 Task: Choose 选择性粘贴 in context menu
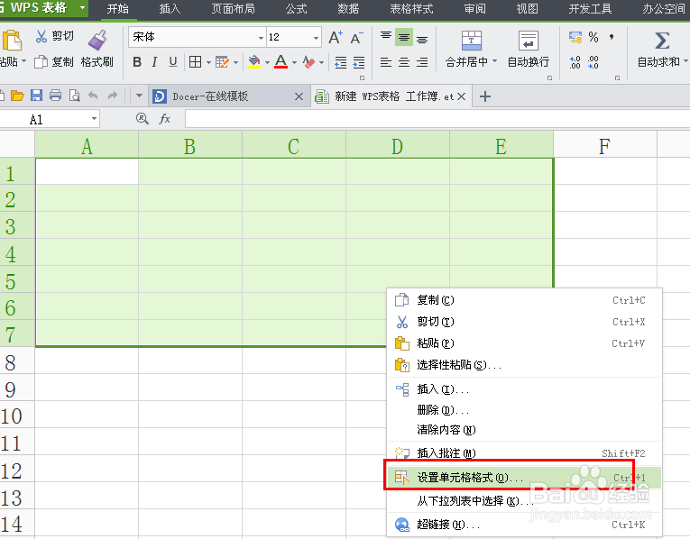(524, 365)
